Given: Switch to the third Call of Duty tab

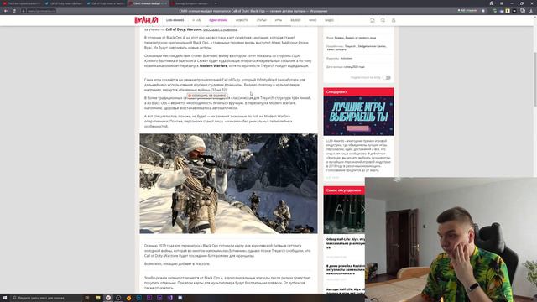Looking at the screenshot, I should (x=106, y=3).
